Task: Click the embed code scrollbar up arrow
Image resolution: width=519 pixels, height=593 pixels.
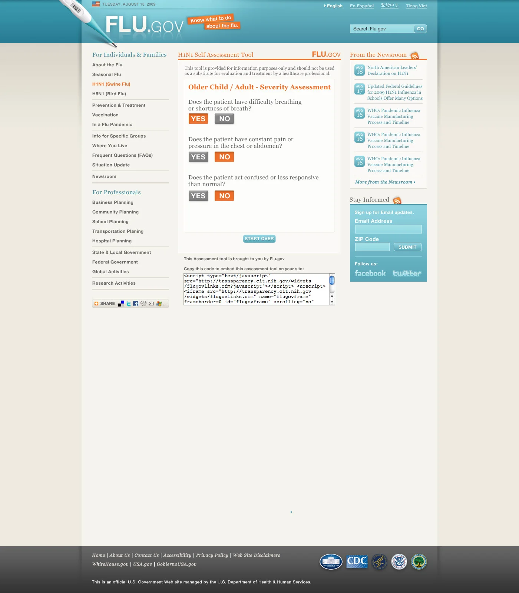Action: click(x=332, y=296)
